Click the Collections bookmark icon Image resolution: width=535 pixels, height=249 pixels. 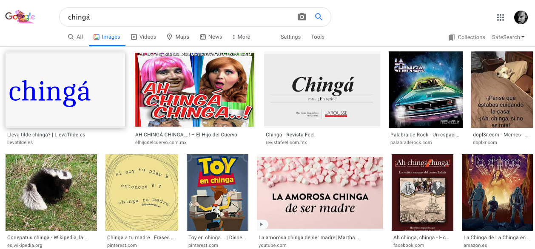(x=451, y=37)
